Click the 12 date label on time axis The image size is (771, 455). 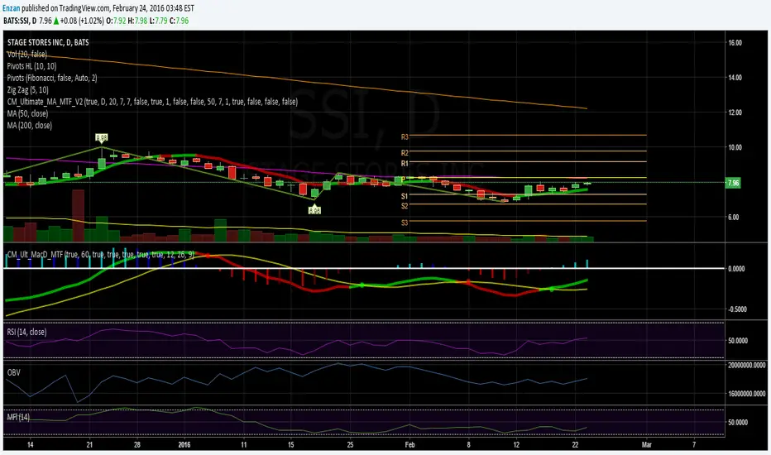(516, 445)
